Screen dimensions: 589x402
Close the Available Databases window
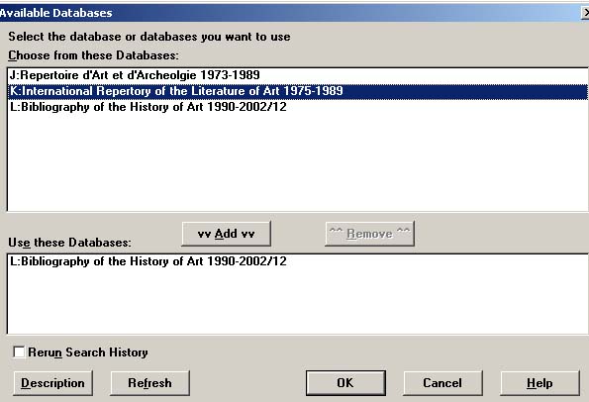click(x=585, y=13)
